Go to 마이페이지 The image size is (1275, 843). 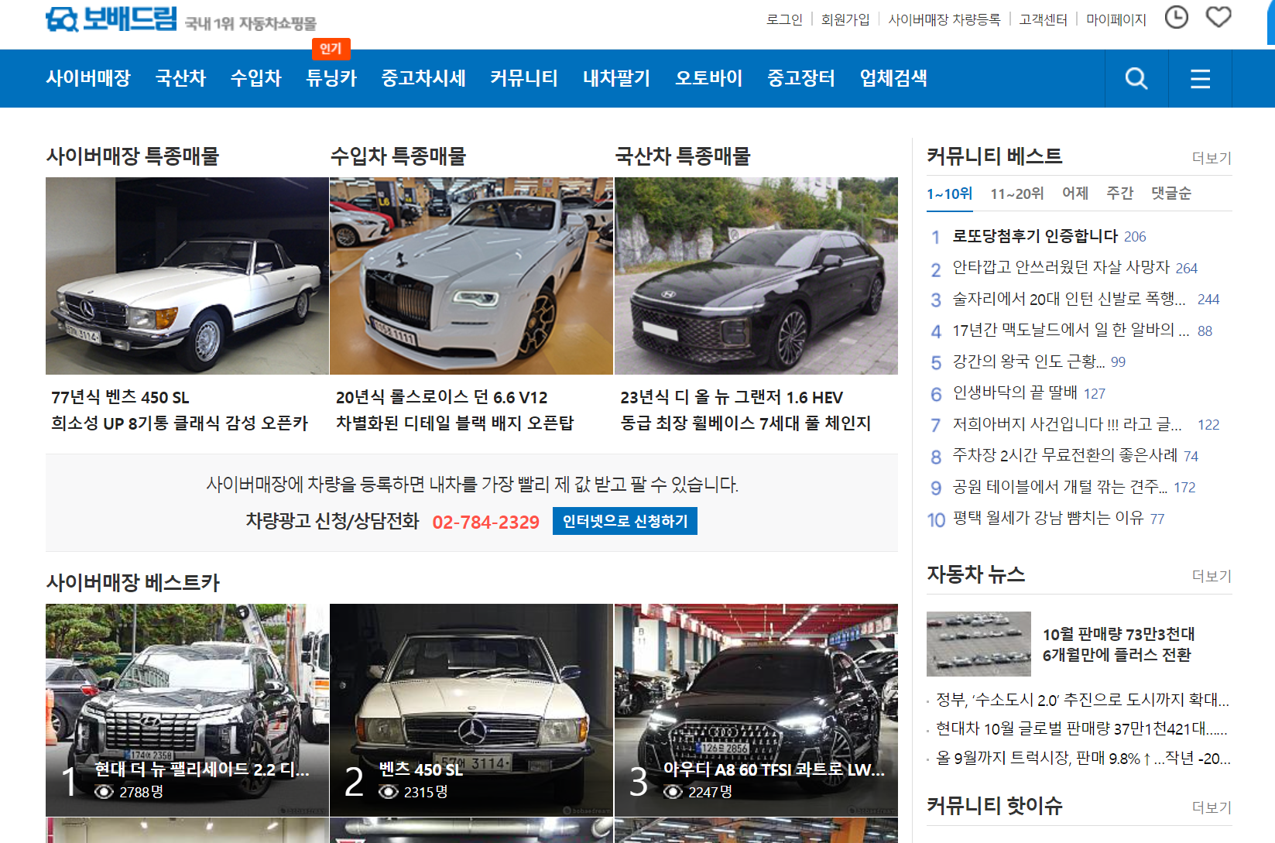[x=1116, y=19]
